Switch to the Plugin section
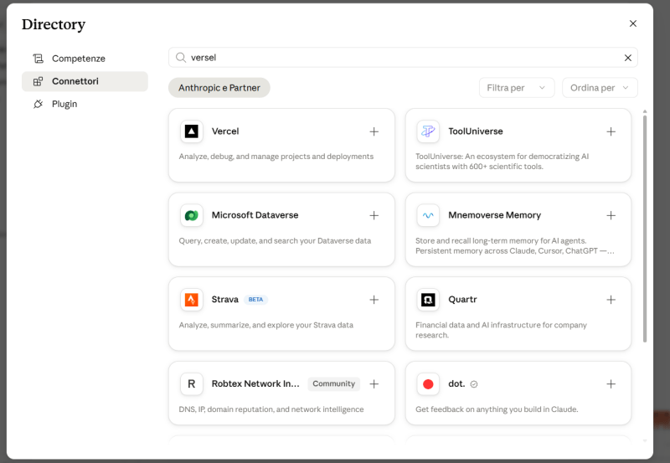This screenshot has height=463, width=670. point(85,104)
